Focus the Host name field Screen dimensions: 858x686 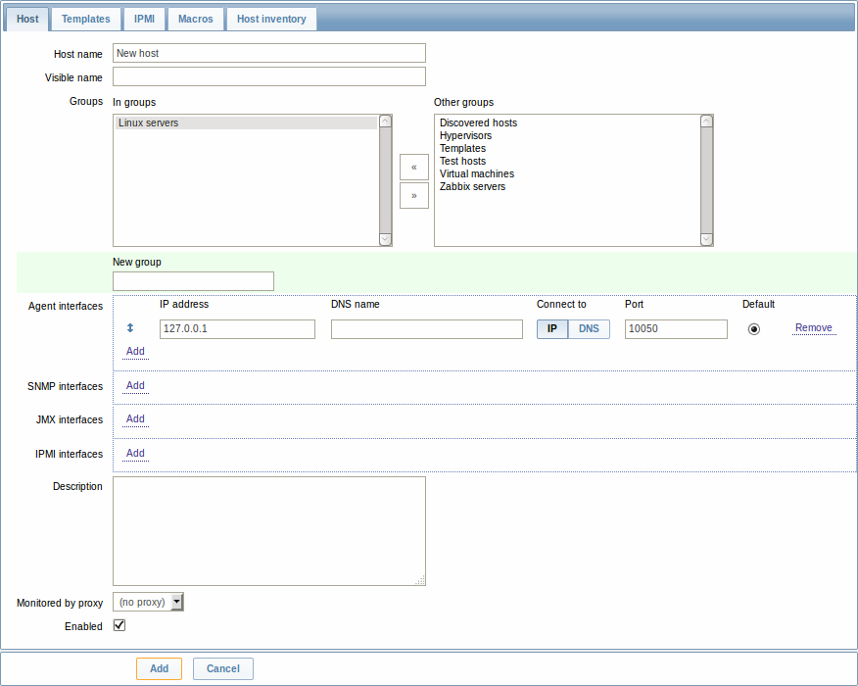[x=269, y=53]
